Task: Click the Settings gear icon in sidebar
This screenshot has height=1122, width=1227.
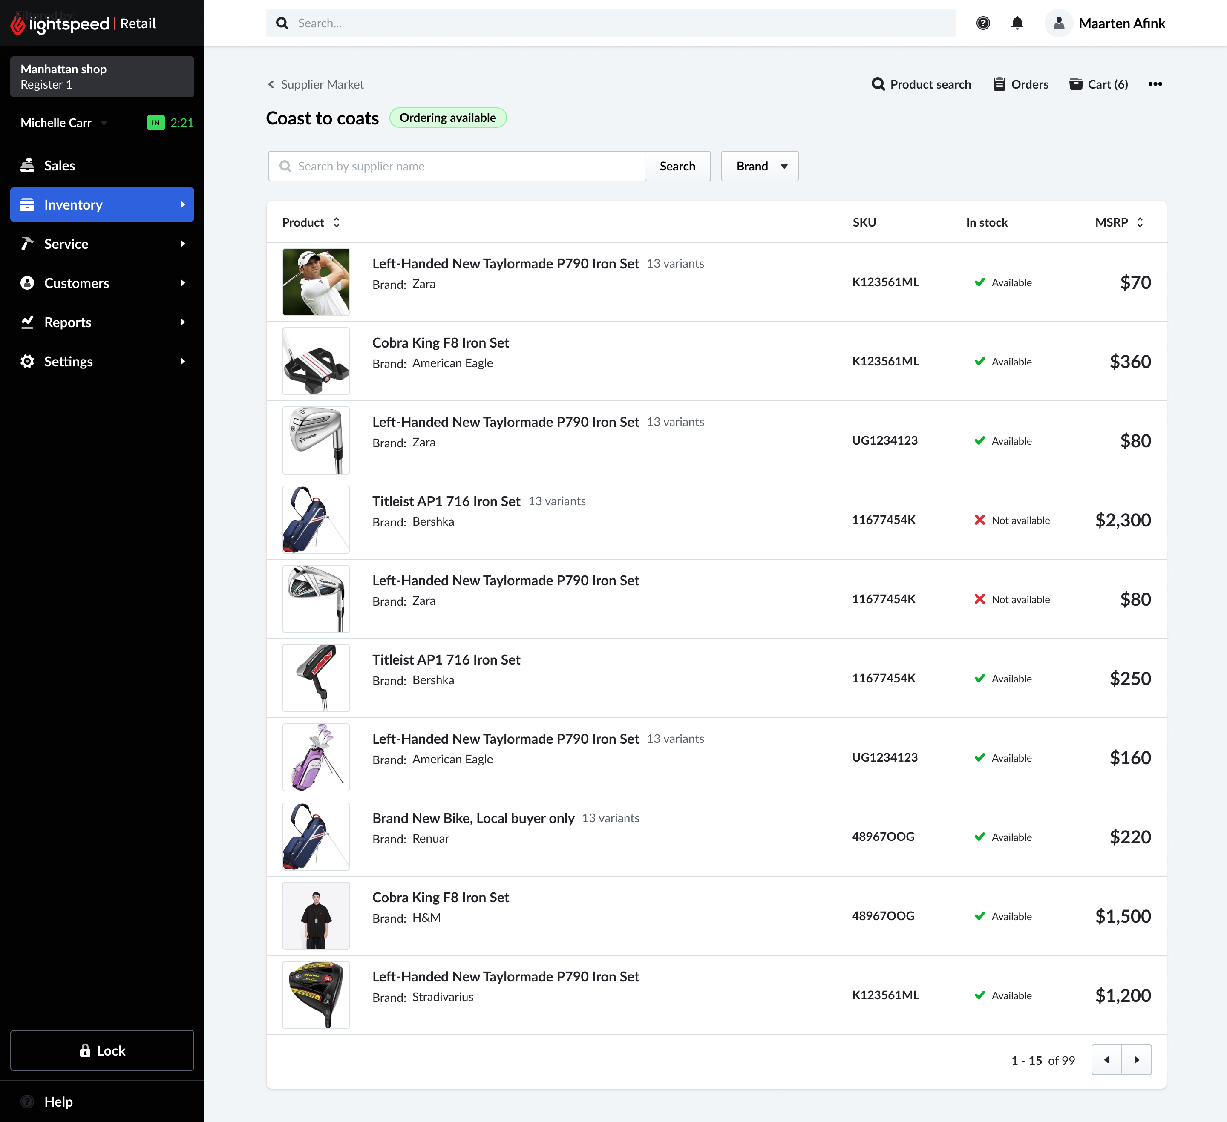Action: [27, 361]
